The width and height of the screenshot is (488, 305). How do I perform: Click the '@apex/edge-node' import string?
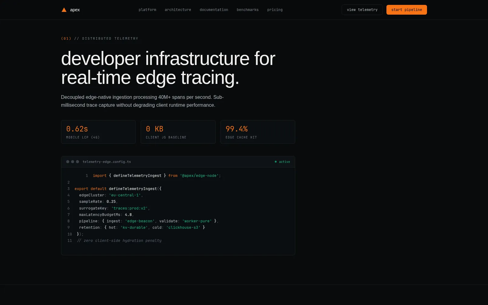click(x=199, y=176)
